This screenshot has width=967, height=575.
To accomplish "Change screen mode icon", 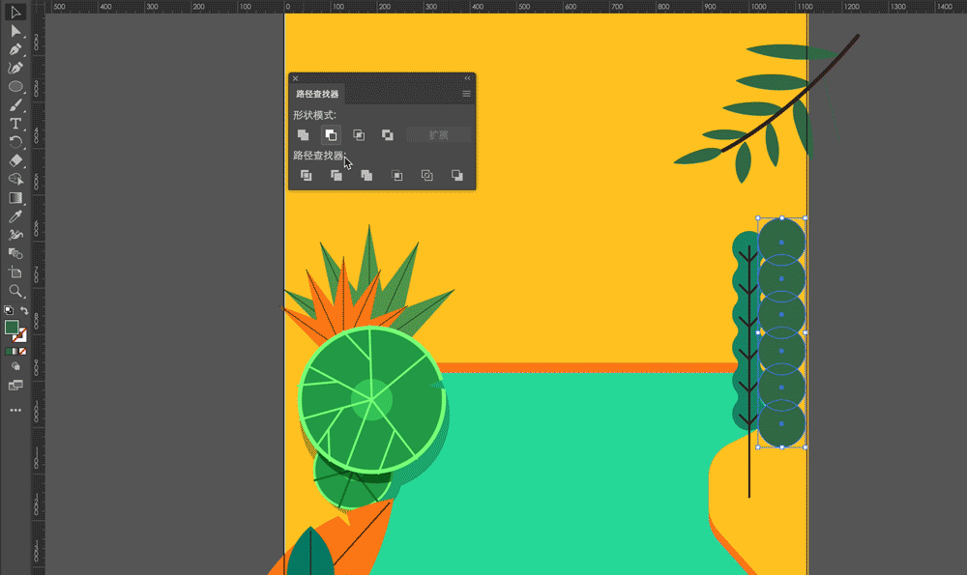I will 15,386.
